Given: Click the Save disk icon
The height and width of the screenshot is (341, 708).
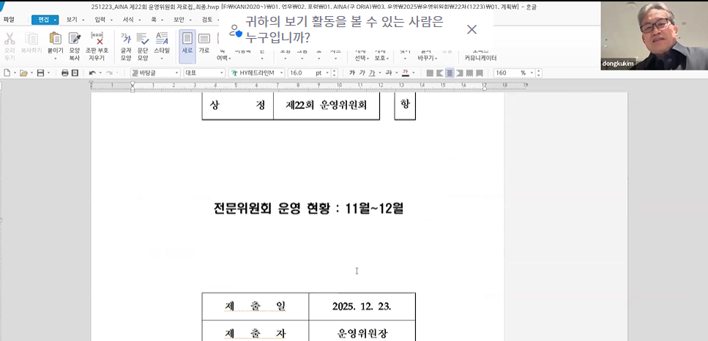Looking at the screenshot, I should coord(41,72).
